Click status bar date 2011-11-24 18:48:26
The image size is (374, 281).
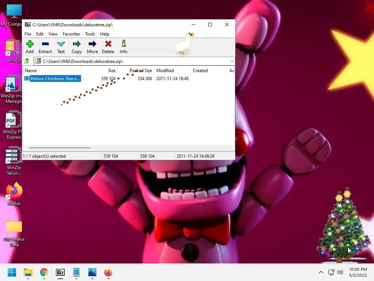tap(195, 156)
